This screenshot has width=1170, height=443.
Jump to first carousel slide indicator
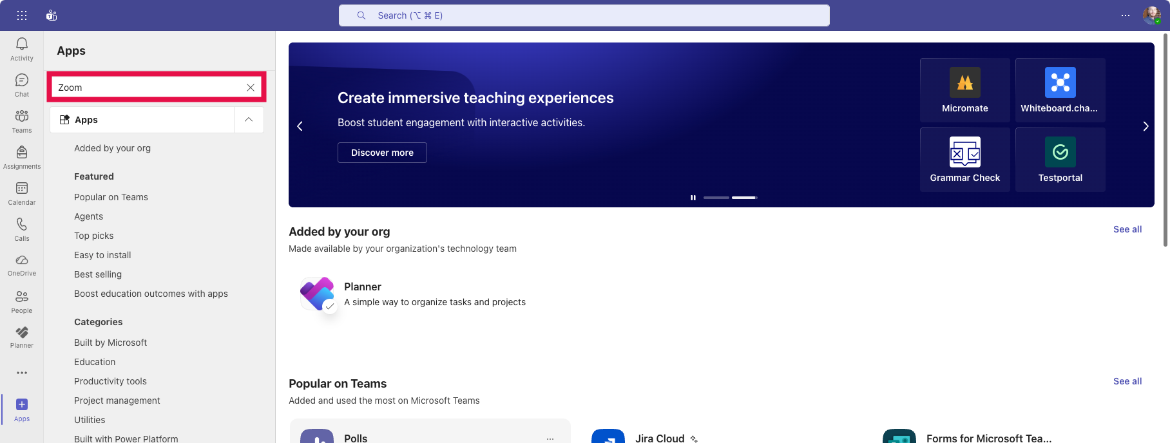pos(716,198)
